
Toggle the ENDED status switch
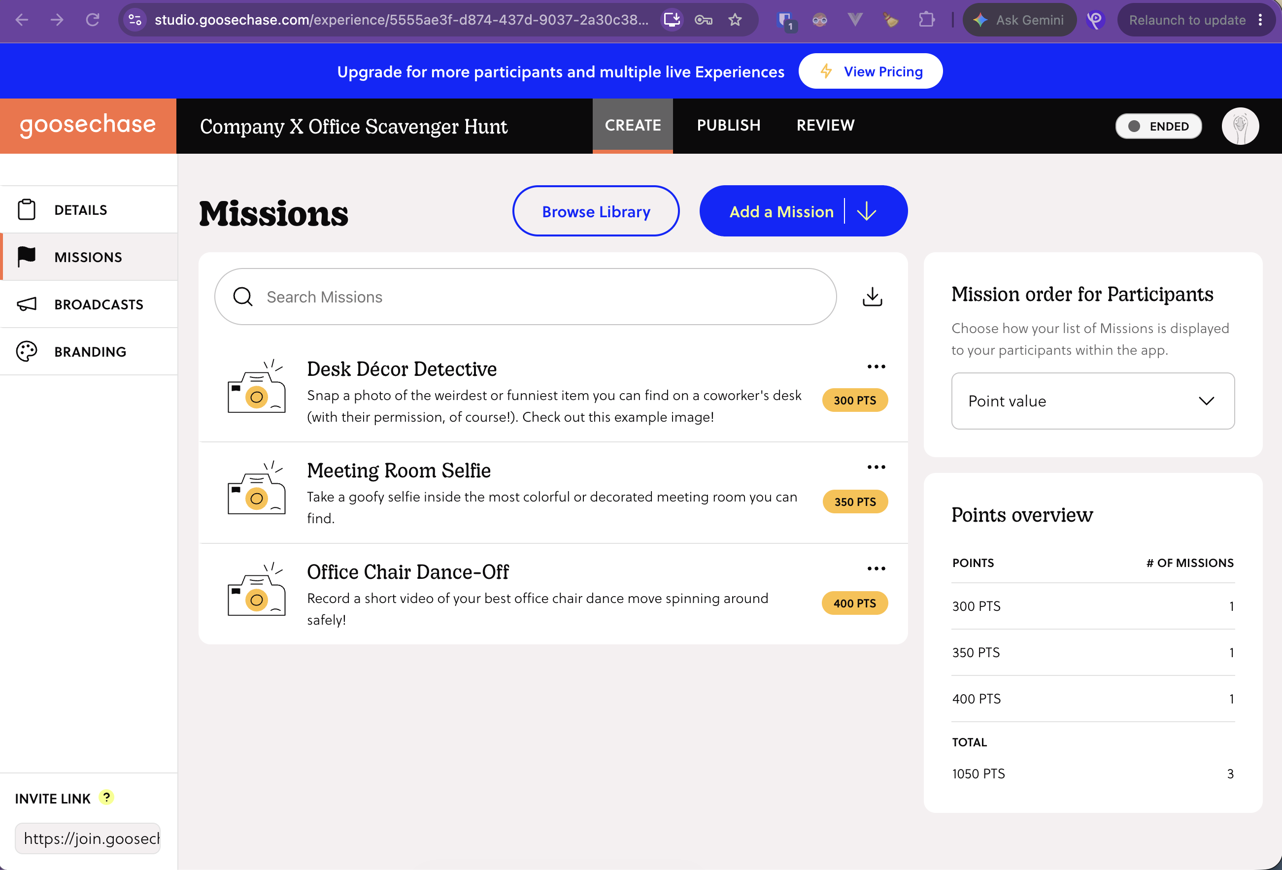click(x=1158, y=126)
